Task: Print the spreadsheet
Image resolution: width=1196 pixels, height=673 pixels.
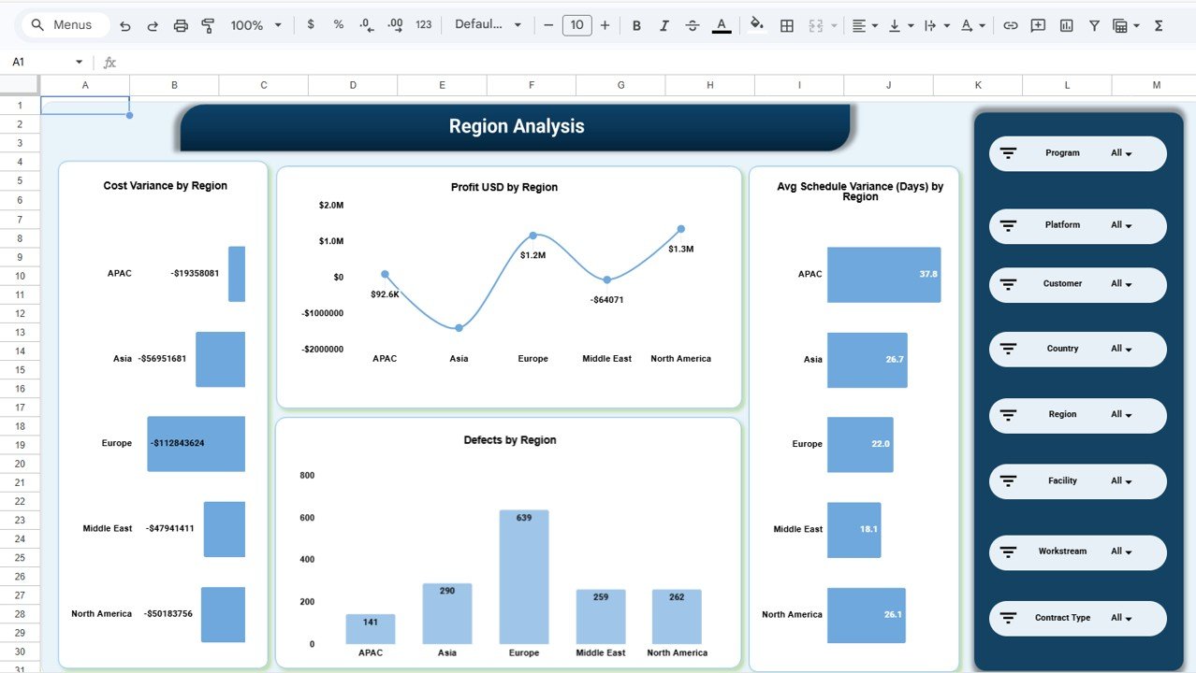Action: 180,25
